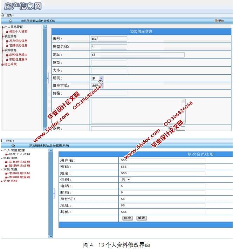Open the 性别 gender dropdown

click(129, 180)
